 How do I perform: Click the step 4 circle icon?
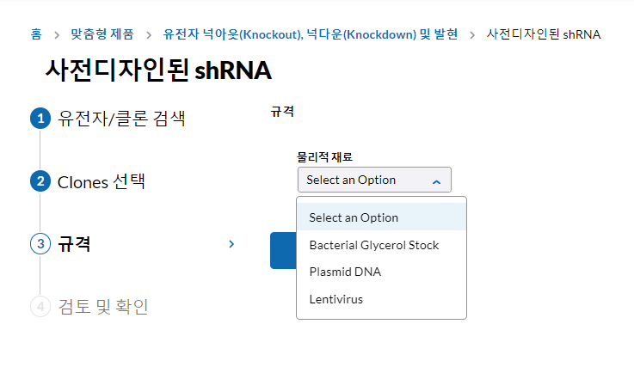40,306
